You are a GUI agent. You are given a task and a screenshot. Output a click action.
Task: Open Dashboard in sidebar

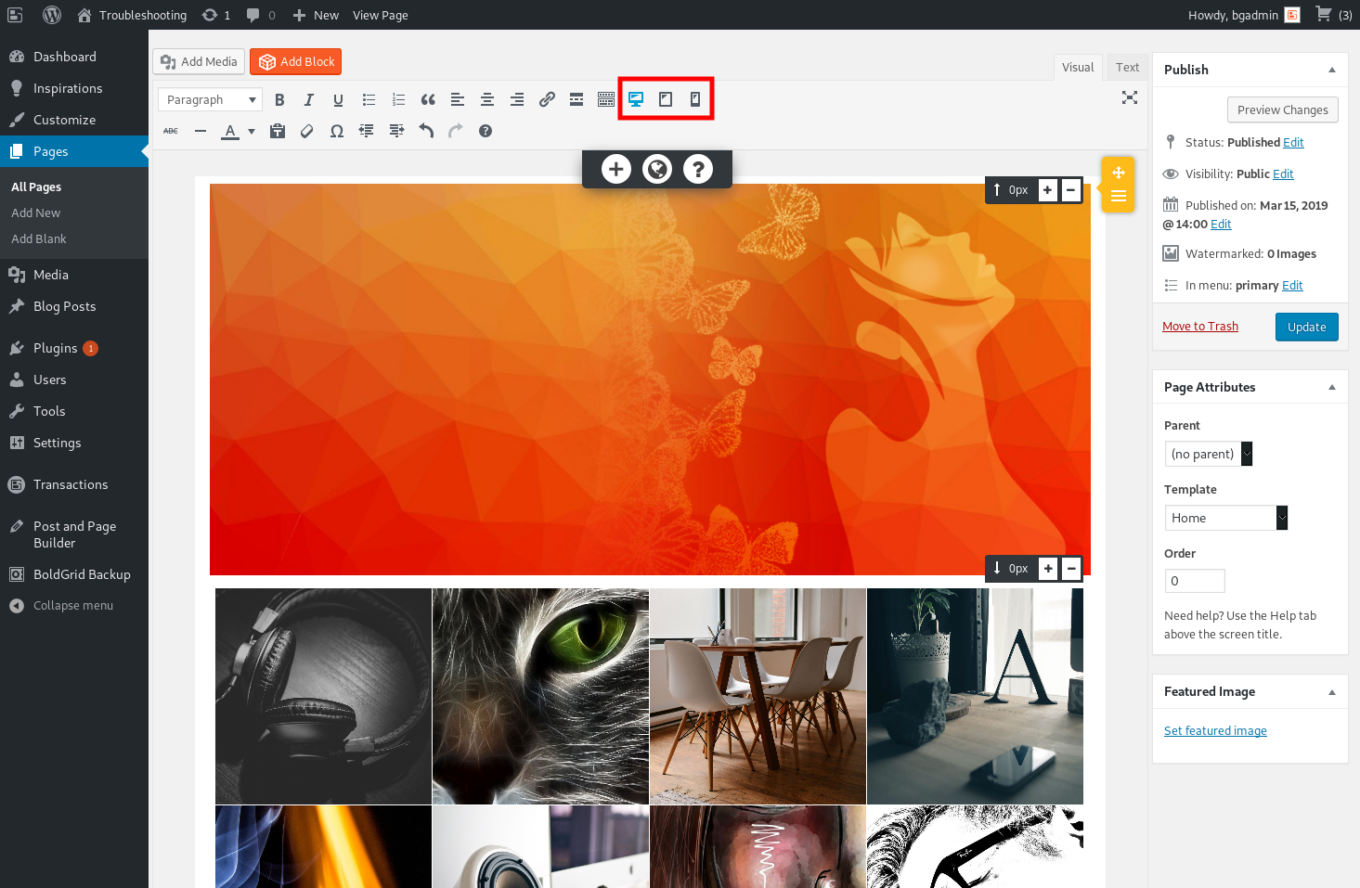74,57
